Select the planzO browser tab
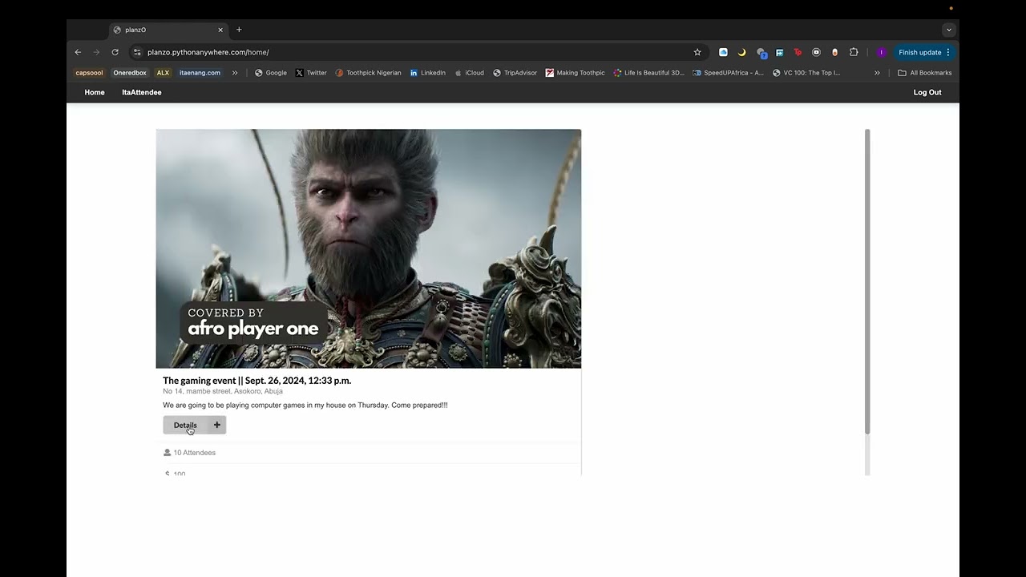This screenshot has height=577, width=1026. pyautogui.click(x=168, y=30)
